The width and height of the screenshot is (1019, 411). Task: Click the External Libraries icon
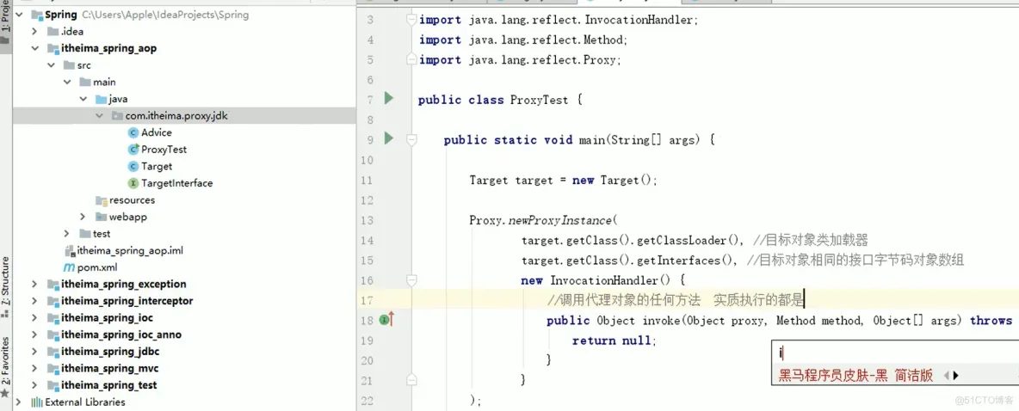point(37,402)
